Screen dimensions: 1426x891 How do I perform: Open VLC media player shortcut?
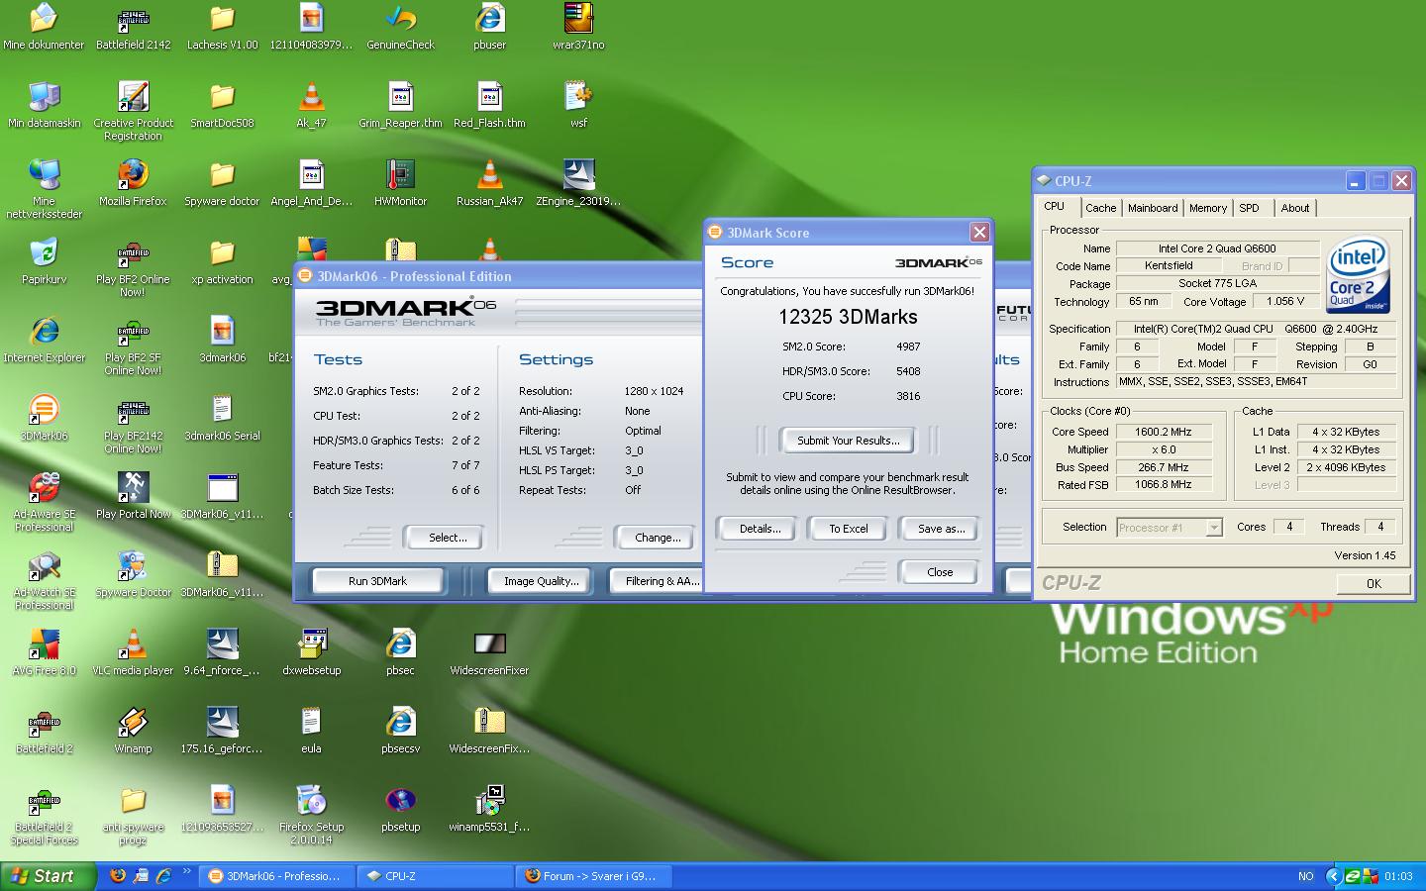133,651
